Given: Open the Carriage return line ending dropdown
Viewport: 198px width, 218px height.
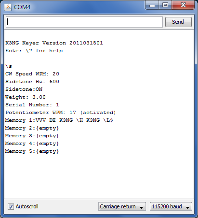Looking at the screenshot, I should 122,206.
